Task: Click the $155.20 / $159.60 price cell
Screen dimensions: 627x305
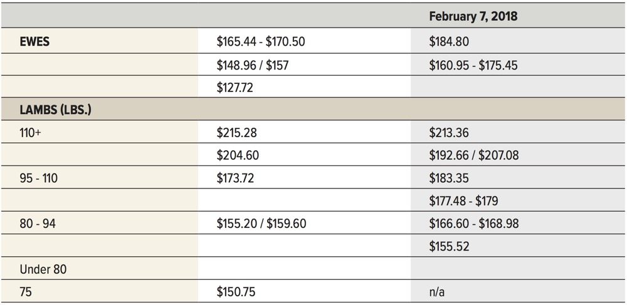Action: coord(261,224)
